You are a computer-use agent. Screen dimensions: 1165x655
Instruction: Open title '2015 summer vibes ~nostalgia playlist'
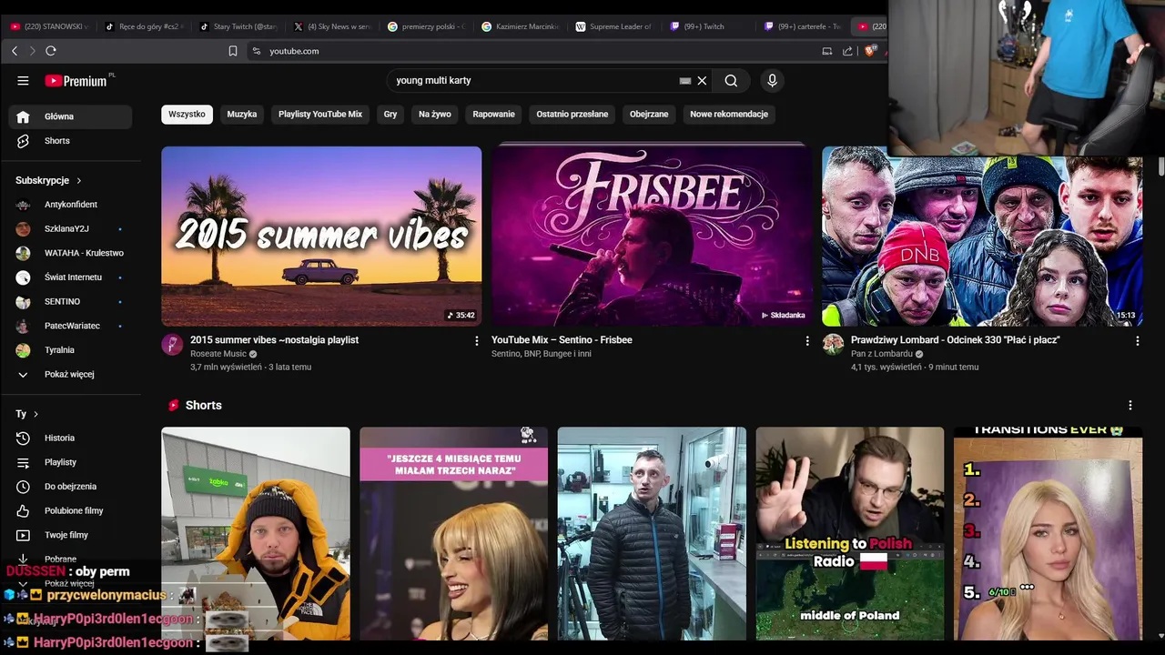(x=274, y=340)
